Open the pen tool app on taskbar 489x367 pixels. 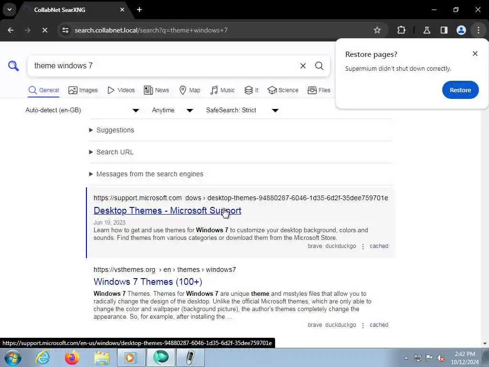tap(191, 357)
